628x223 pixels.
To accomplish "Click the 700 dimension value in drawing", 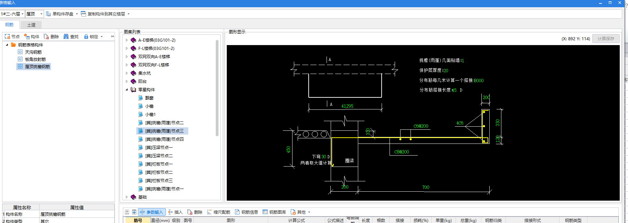I will pyautogui.click(x=426, y=187).
